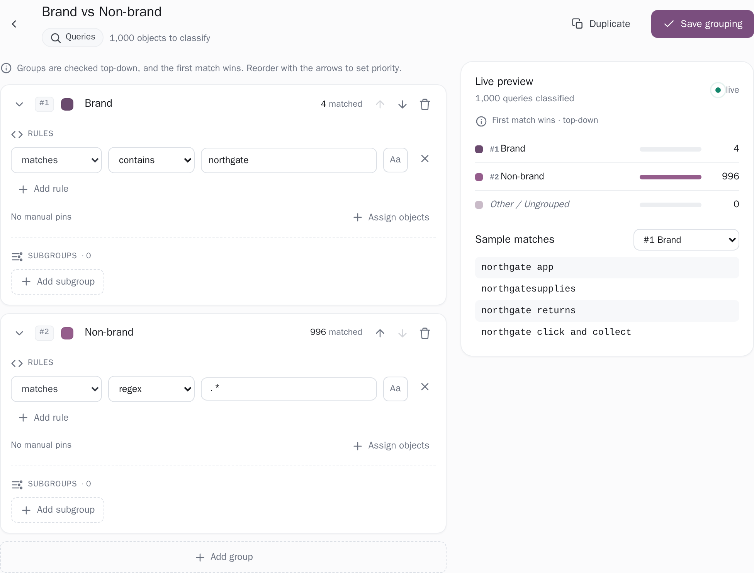Open the Sample matches group selector
754x573 pixels.
pyautogui.click(x=686, y=240)
